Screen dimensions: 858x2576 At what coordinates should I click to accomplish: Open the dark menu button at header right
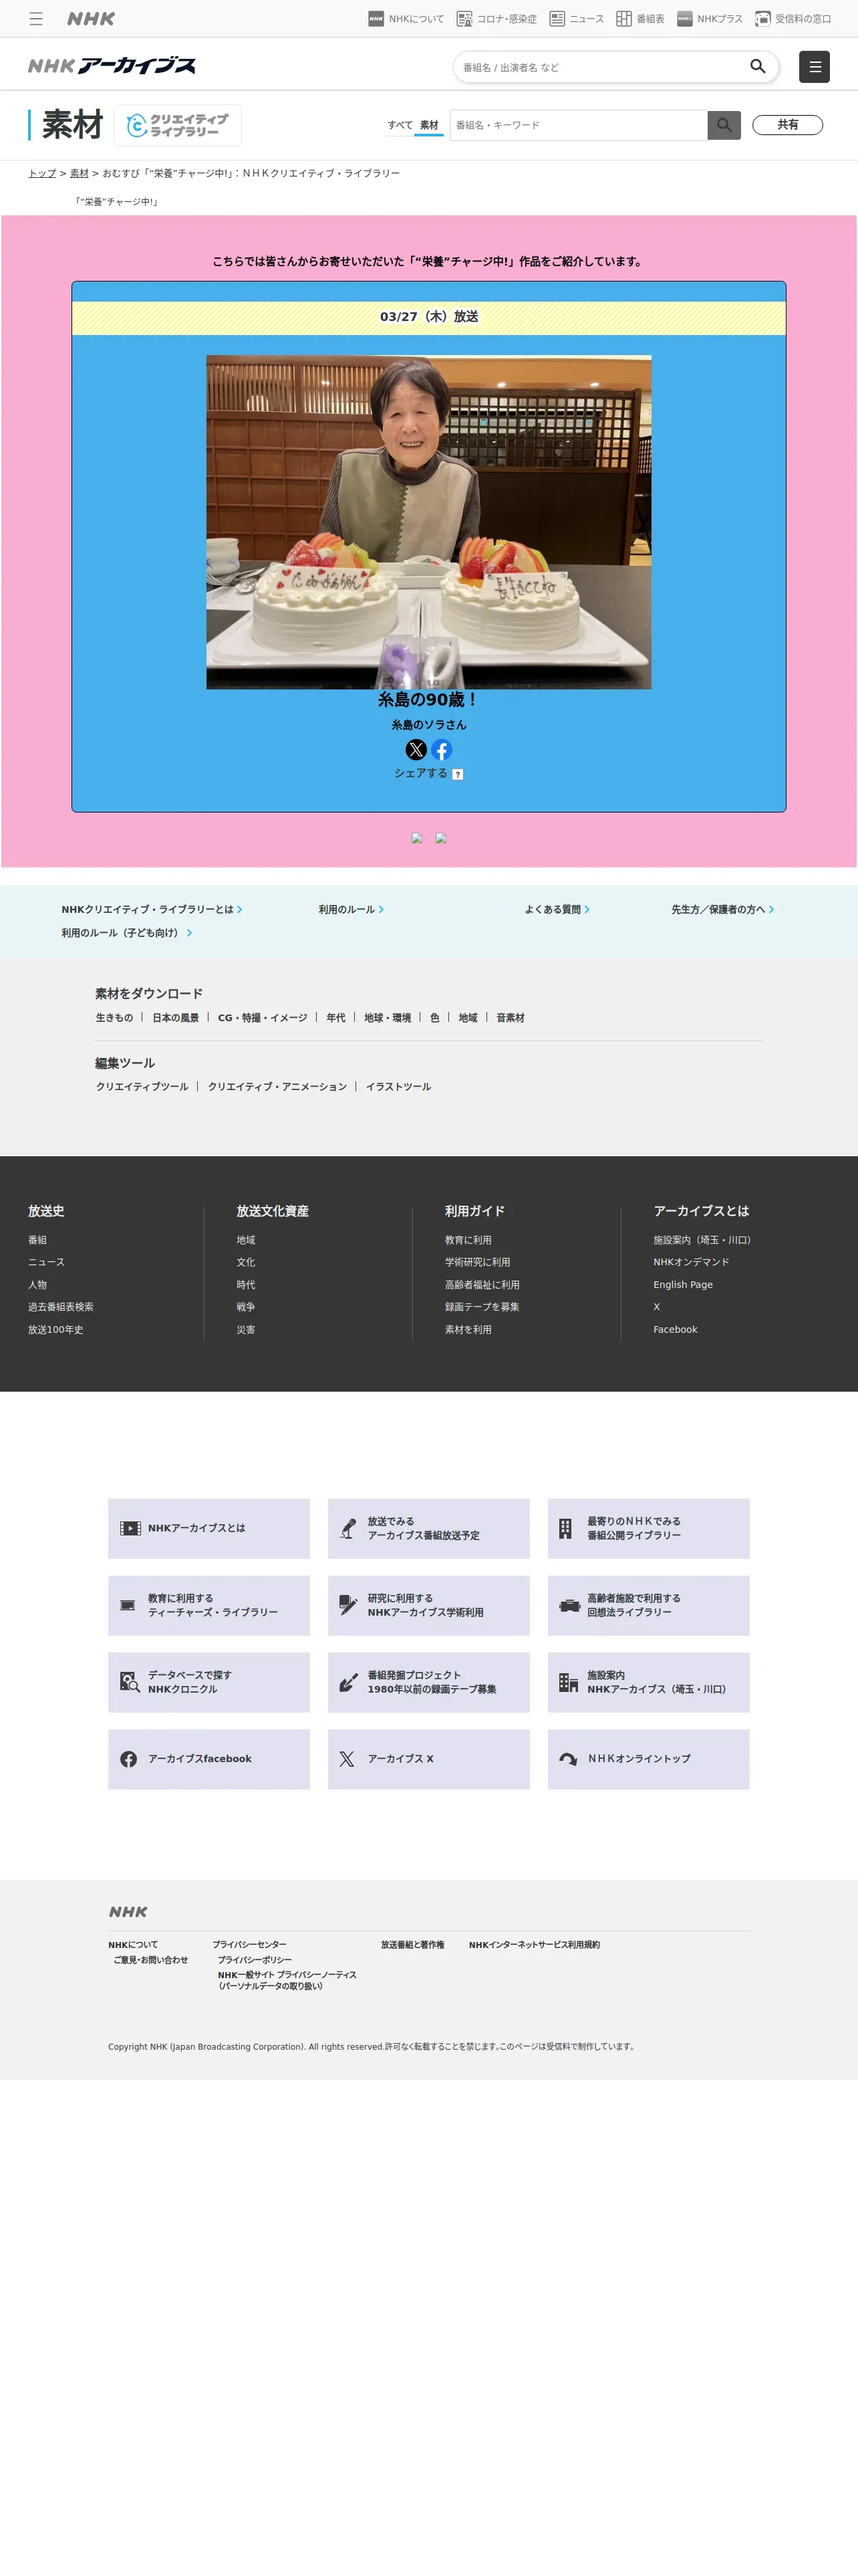[x=814, y=67]
